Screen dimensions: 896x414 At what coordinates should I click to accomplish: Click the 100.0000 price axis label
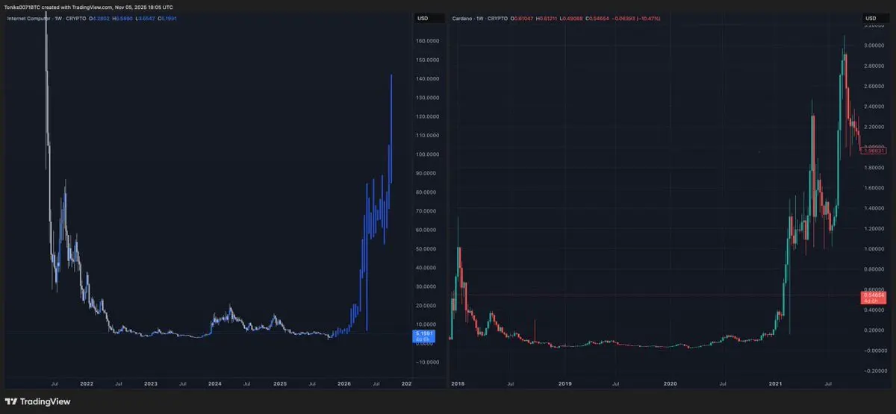pos(427,154)
